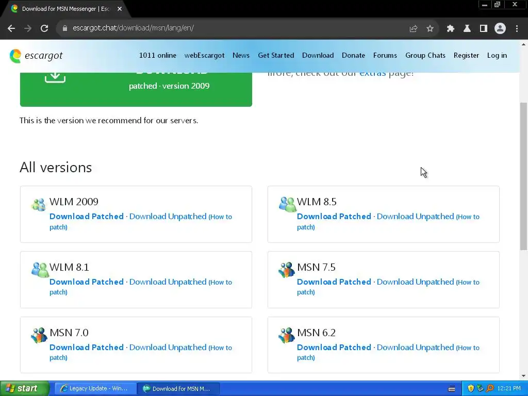Image resolution: width=528 pixels, height=396 pixels.
Task: Click the WLM 8.5 buddy icon
Action: pyautogui.click(x=287, y=204)
